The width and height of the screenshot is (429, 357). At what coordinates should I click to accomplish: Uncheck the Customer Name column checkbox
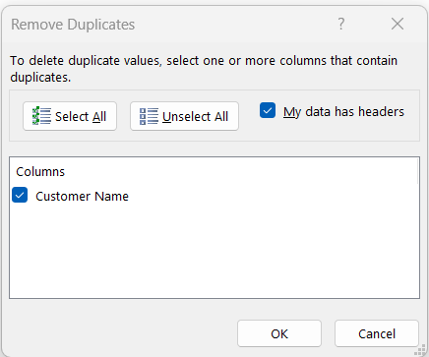(x=20, y=195)
